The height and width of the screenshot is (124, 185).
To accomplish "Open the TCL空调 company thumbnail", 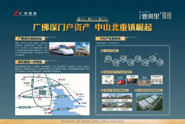I will pyautogui.click(x=108, y=80).
